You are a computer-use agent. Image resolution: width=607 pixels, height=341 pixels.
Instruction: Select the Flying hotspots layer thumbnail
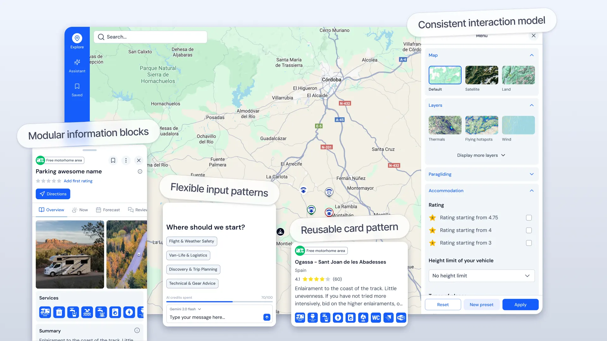[481, 125]
